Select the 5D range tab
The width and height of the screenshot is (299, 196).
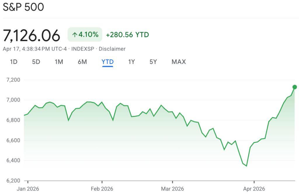coord(36,62)
